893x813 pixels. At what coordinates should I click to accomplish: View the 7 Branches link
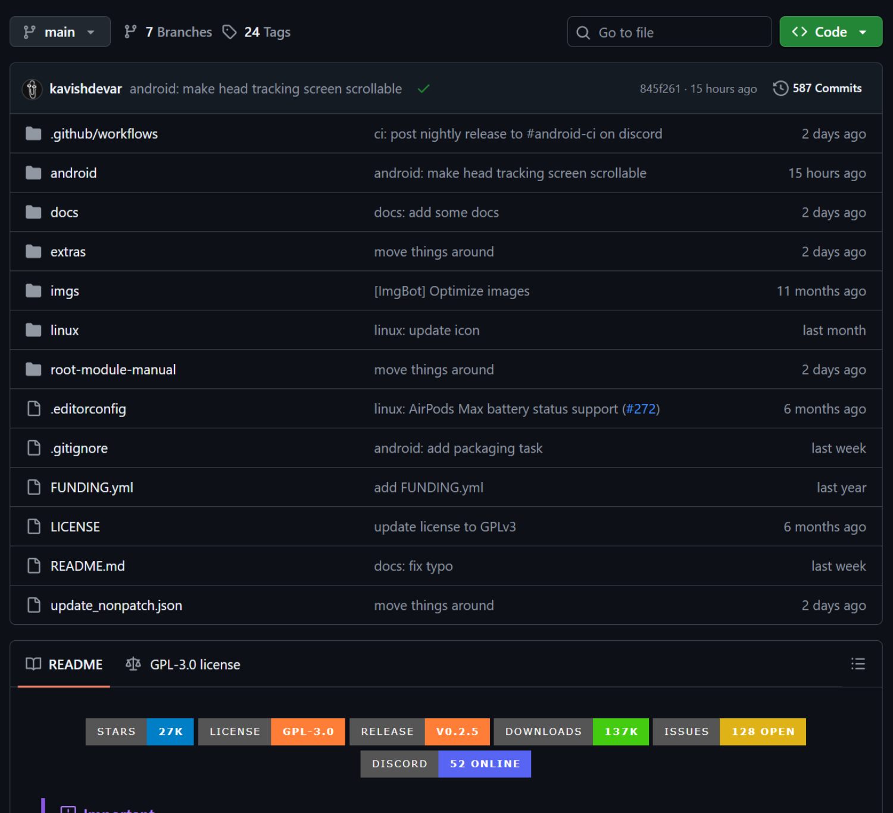[x=168, y=32]
